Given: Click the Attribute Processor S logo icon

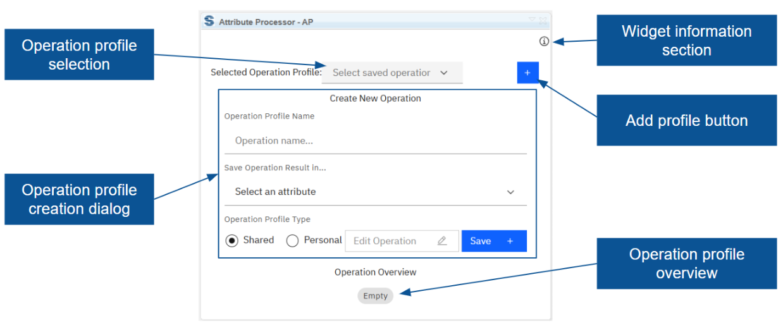Looking at the screenshot, I should tap(209, 21).
